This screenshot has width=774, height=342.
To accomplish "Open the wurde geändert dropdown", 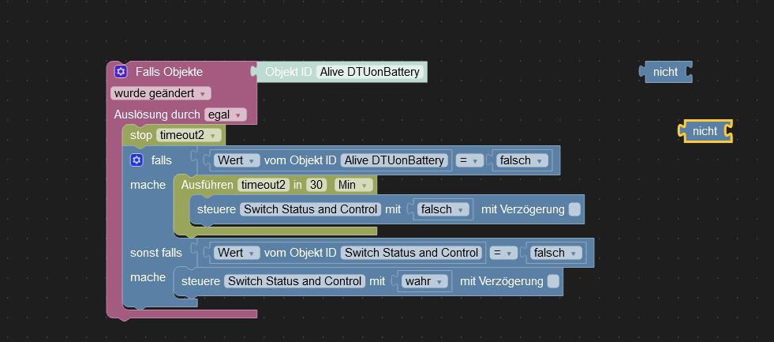I will (x=161, y=93).
